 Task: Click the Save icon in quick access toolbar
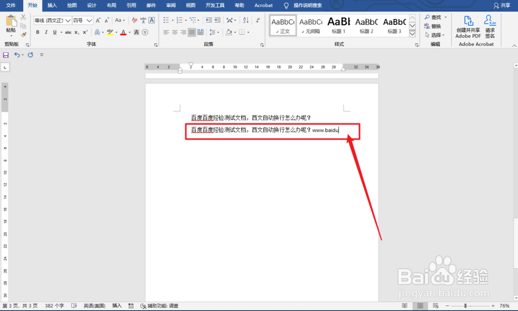coord(6,55)
